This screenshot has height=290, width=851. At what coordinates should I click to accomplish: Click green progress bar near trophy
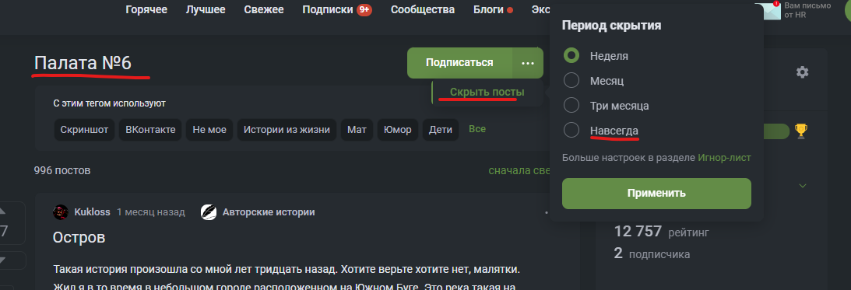(777, 131)
